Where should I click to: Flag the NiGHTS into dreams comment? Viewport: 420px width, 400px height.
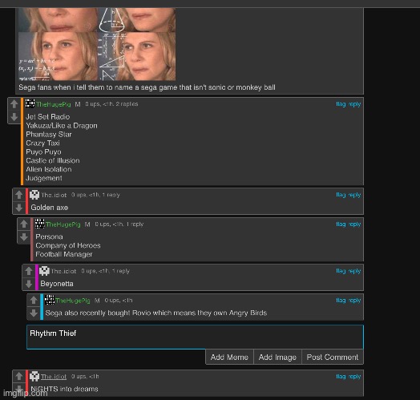pyautogui.click(x=341, y=376)
